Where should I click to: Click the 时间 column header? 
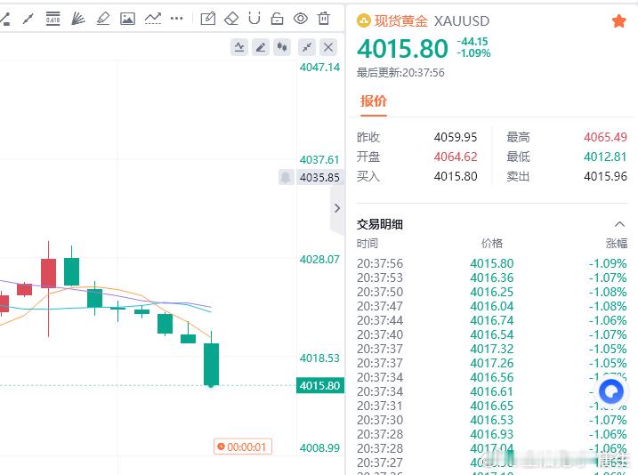click(367, 243)
